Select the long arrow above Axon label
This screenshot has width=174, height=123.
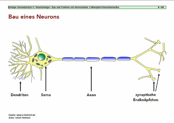[91, 79]
